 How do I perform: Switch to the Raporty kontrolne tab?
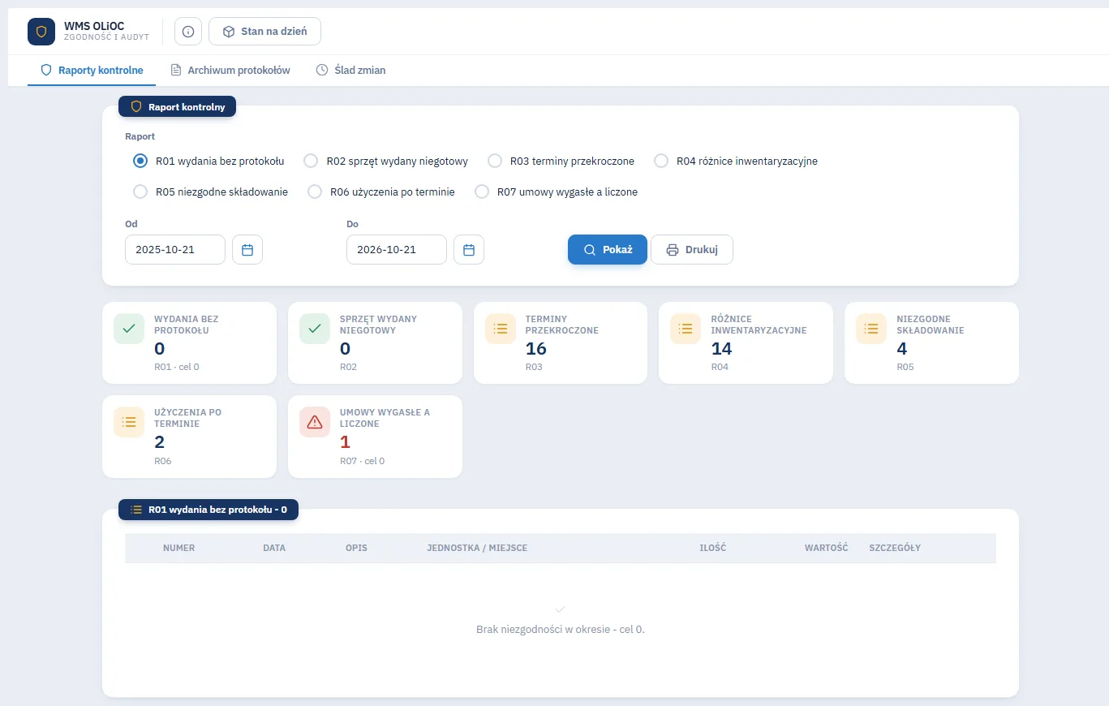click(92, 71)
